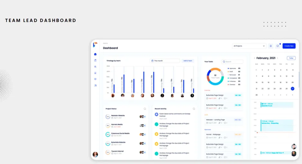This screenshot has height=164, width=302.
Task: Open the clipboard icon in the sidebar
Action: pos(95,61)
